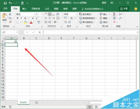The image size is (140, 109).
Task: Switch to the Data tab
Action: [56, 9]
